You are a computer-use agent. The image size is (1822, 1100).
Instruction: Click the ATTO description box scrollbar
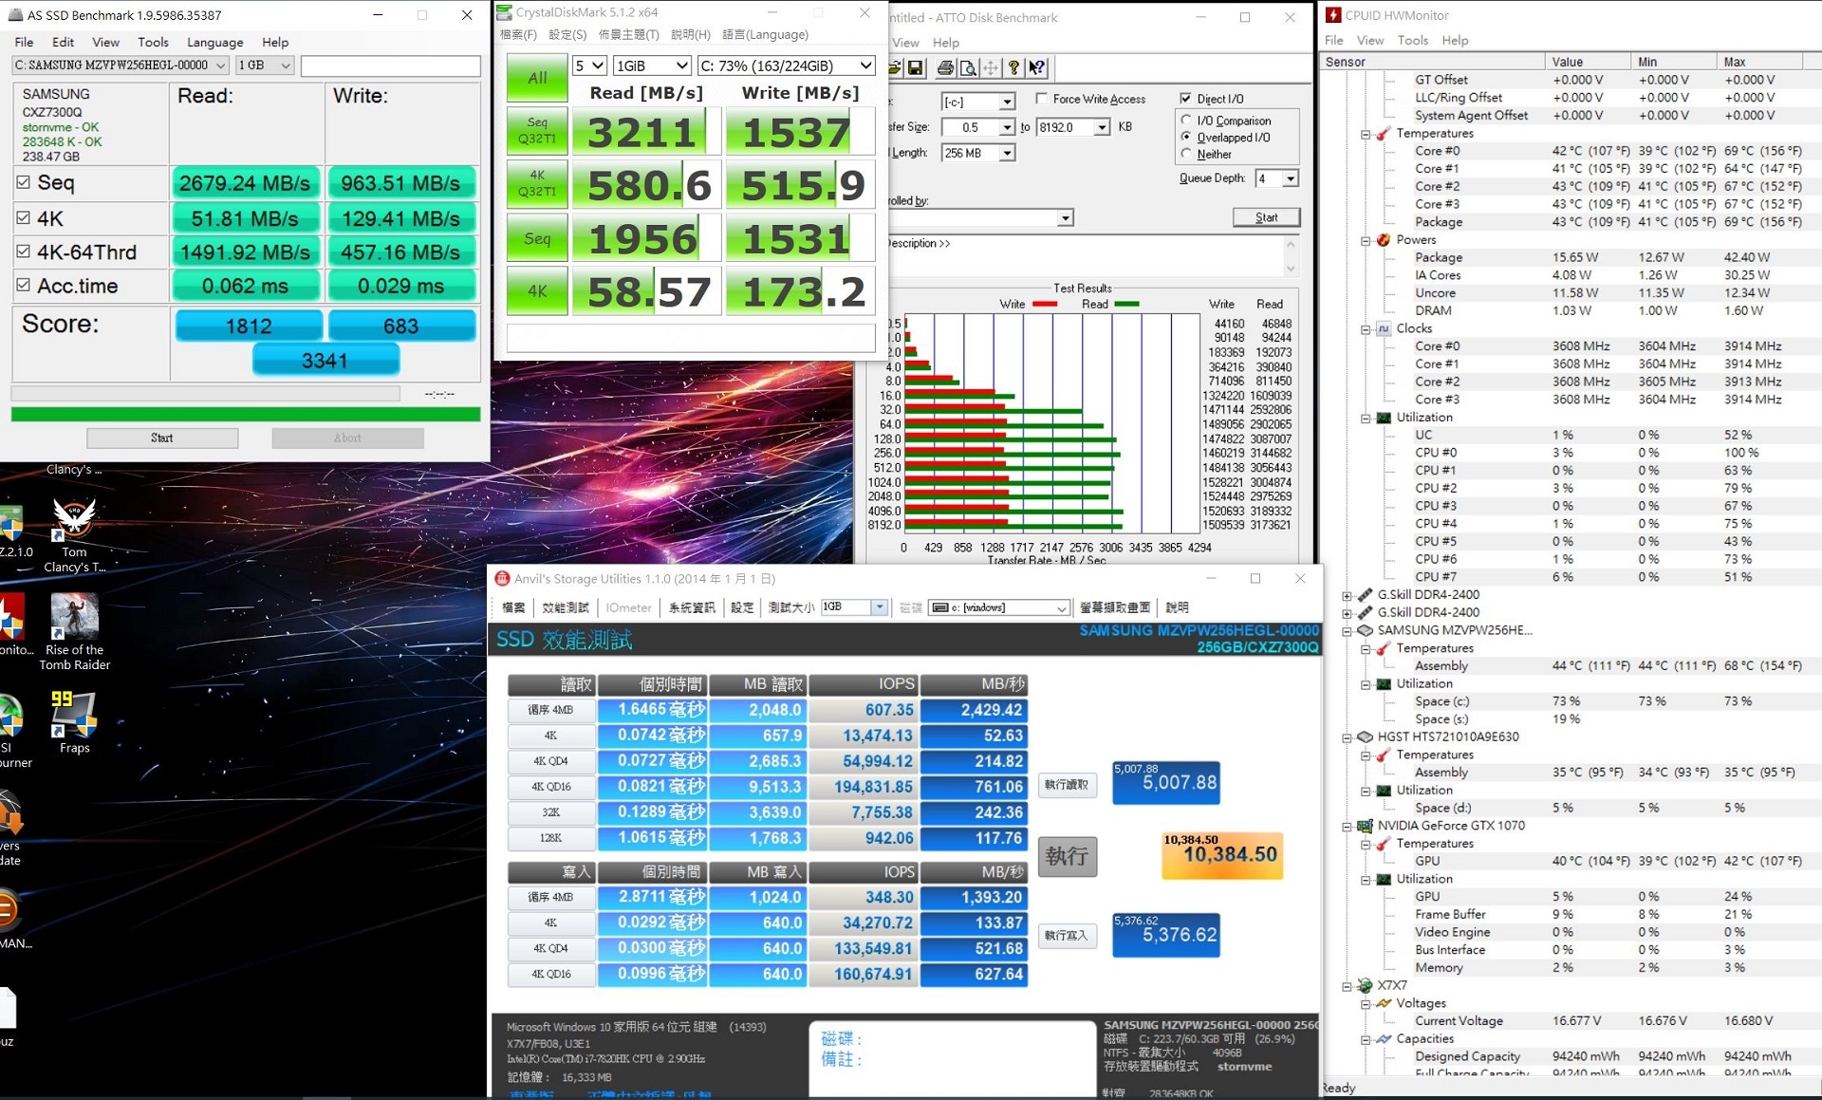(x=1291, y=256)
